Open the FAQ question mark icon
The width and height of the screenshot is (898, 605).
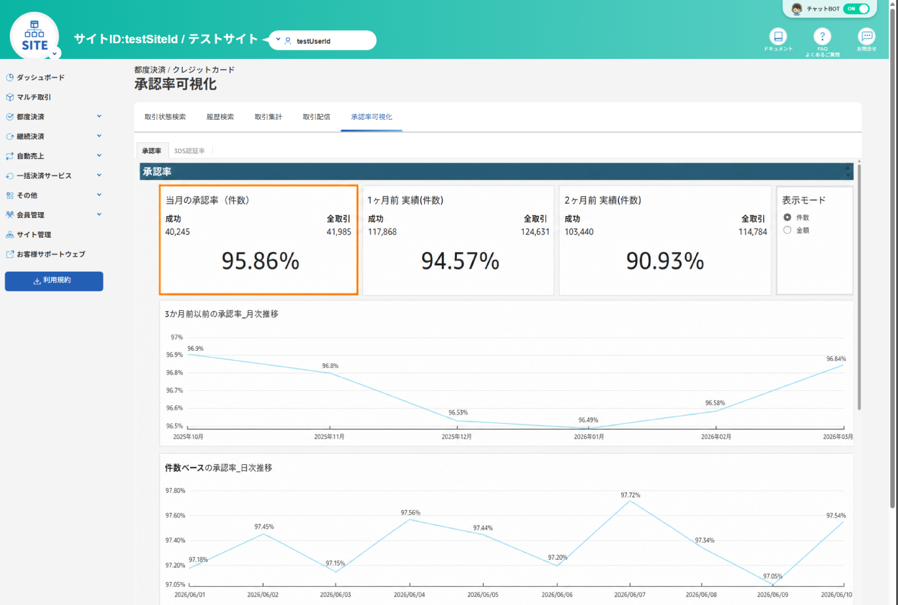pyautogui.click(x=823, y=36)
